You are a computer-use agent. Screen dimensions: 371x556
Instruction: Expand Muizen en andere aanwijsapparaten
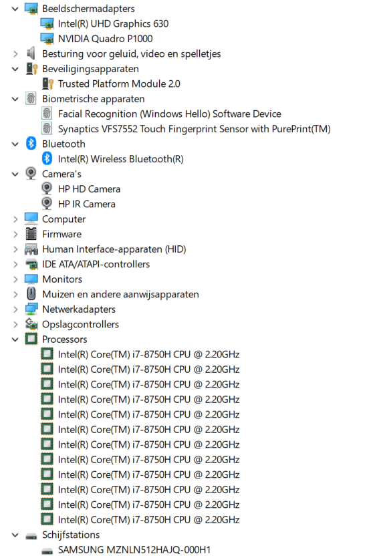[x=15, y=294]
